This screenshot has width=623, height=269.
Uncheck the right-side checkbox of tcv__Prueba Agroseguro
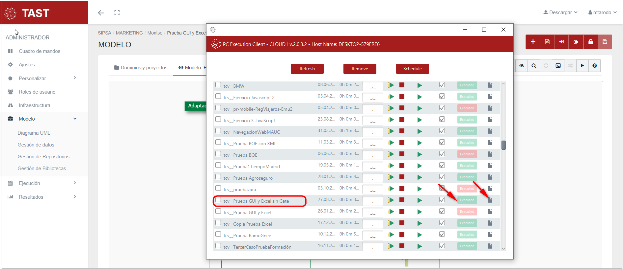[x=442, y=177]
